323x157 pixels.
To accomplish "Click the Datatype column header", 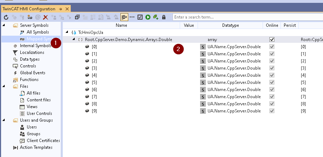I will pyautogui.click(x=230, y=25).
